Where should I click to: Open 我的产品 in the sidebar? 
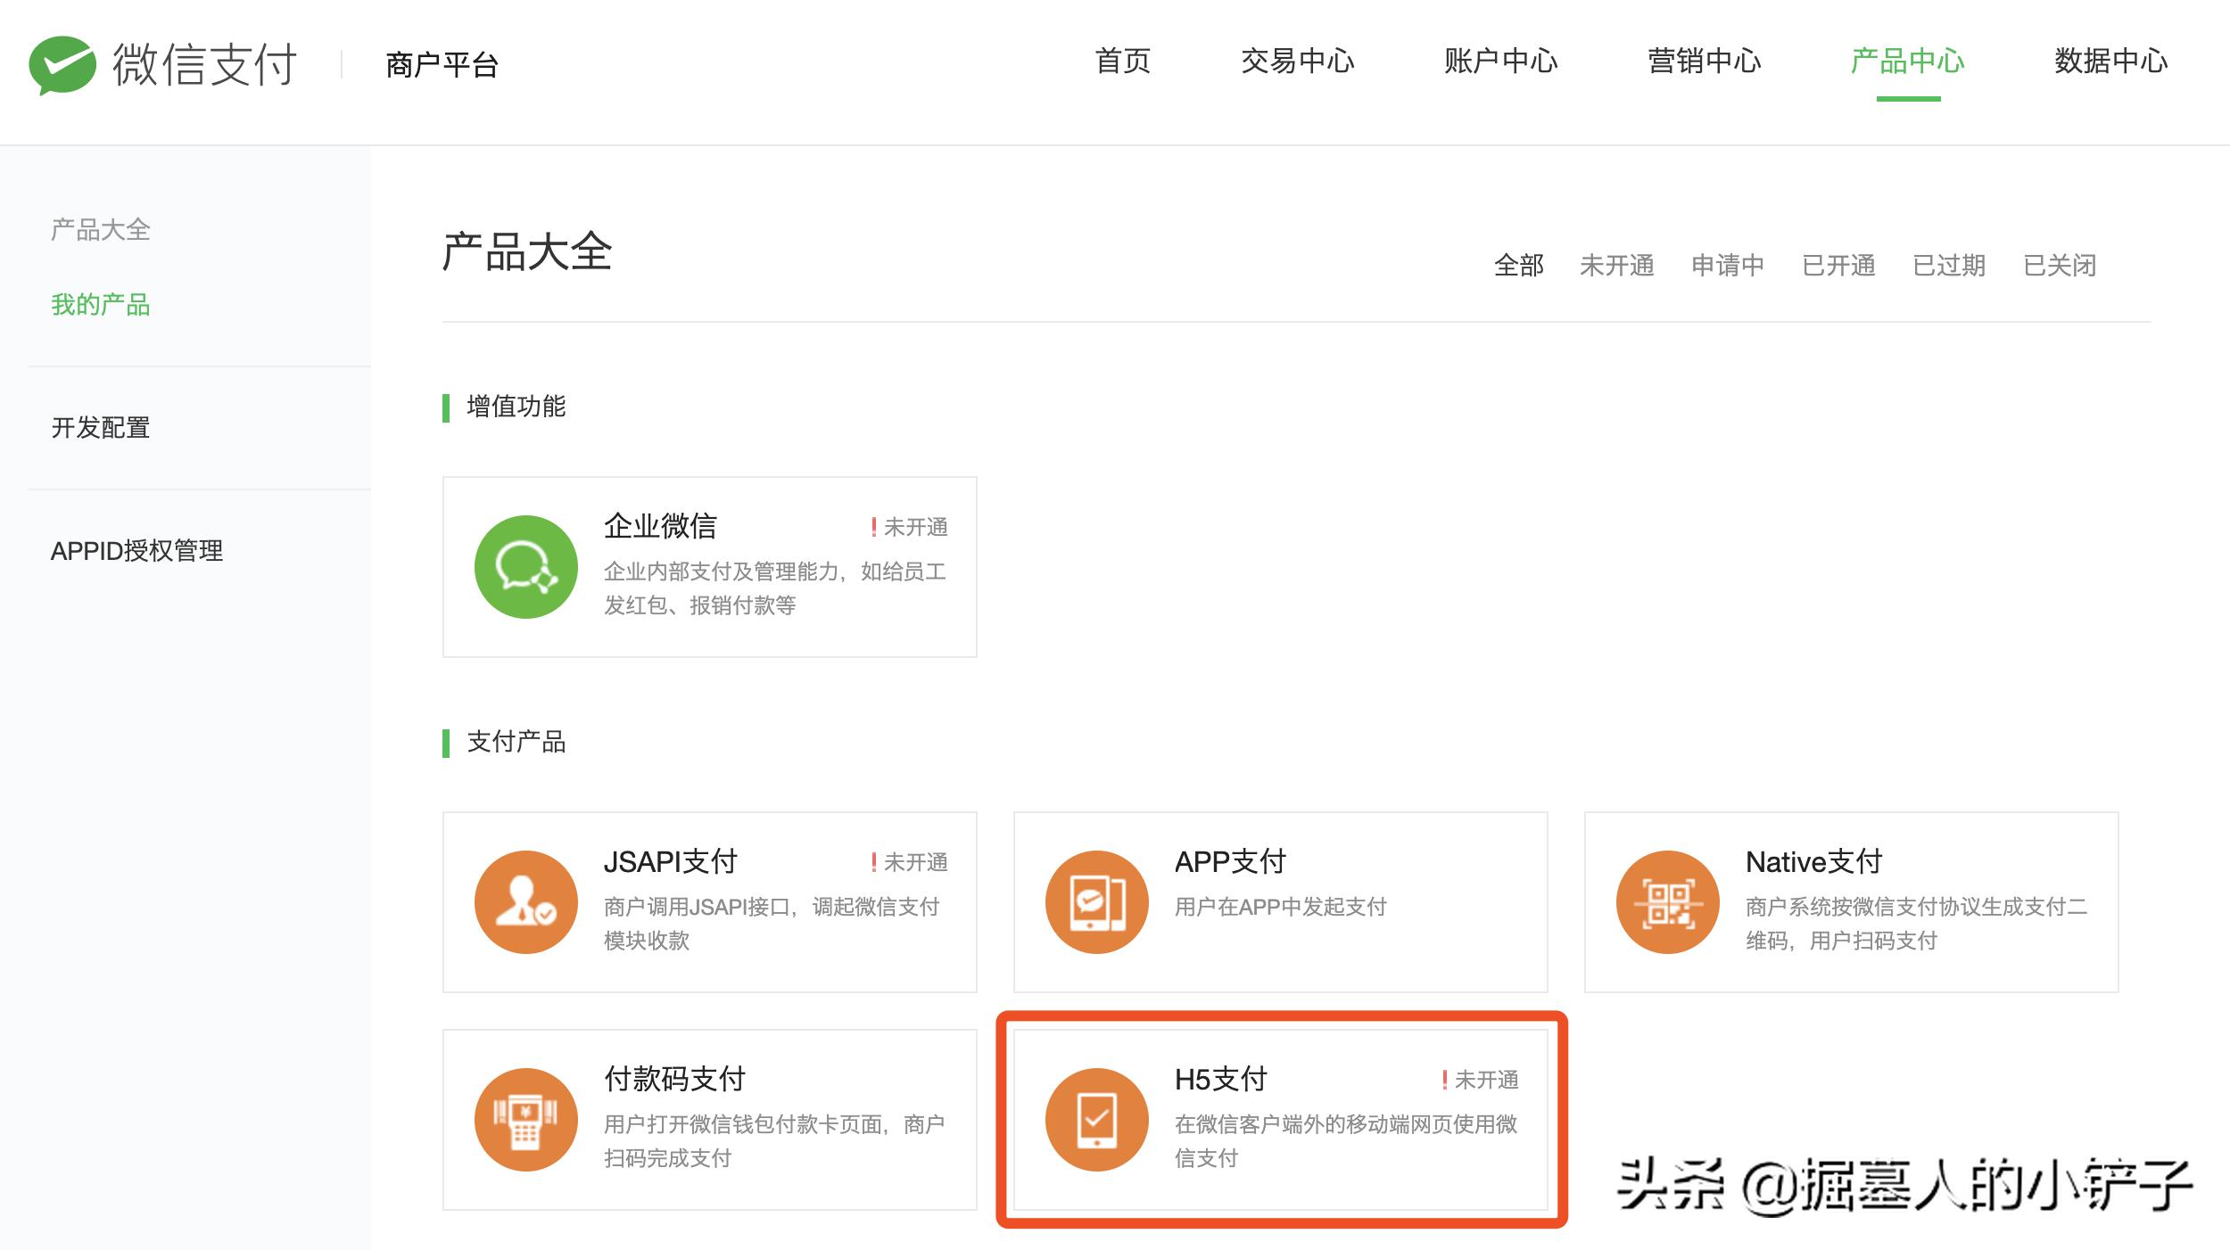(100, 306)
